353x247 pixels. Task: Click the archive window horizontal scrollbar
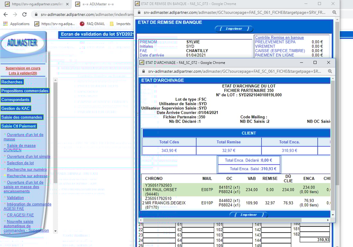point(222,220)
